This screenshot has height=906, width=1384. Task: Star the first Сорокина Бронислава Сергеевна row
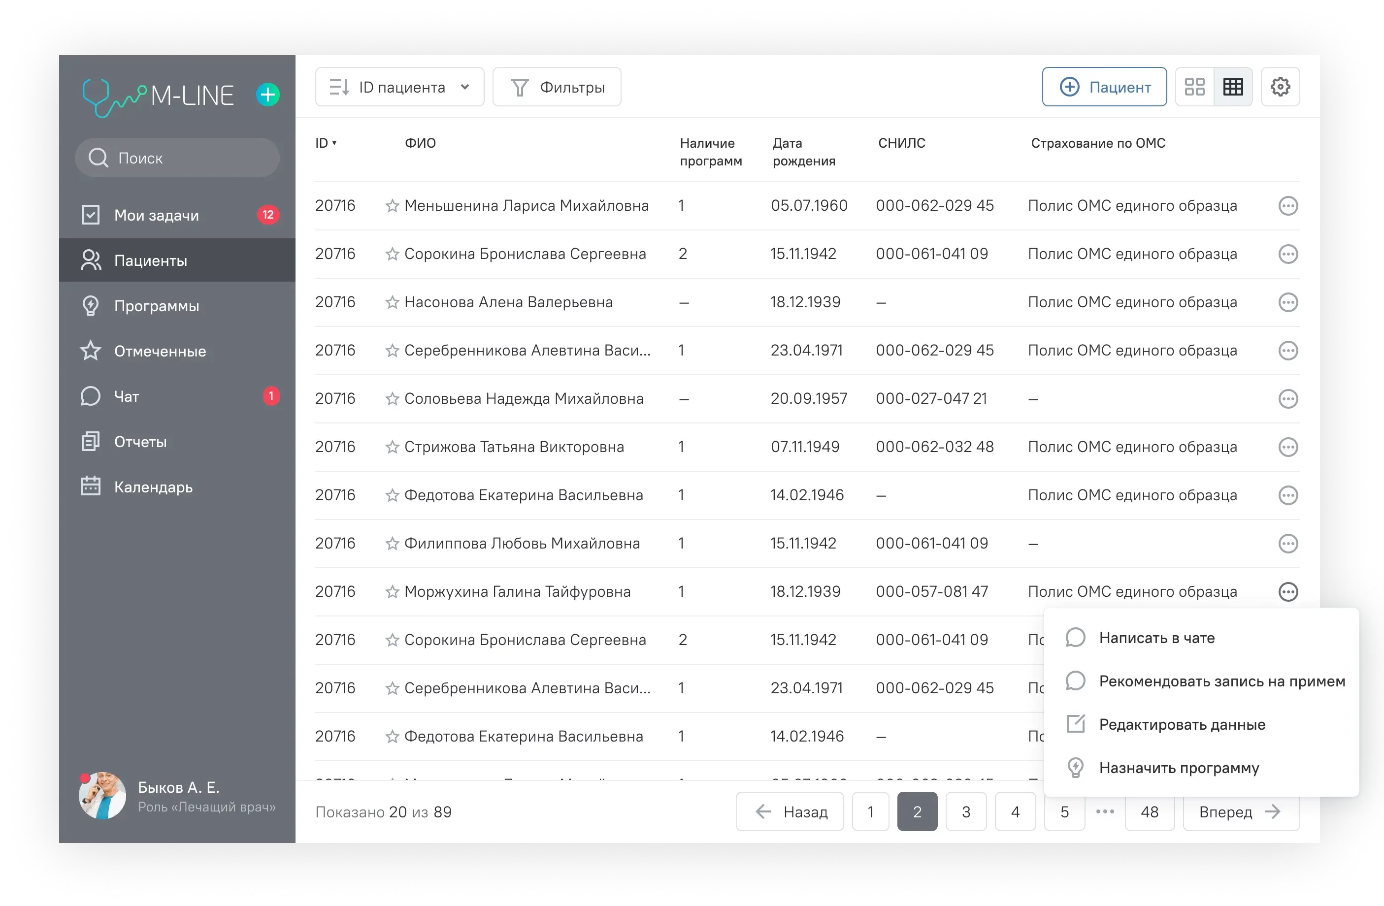point(392,254)
